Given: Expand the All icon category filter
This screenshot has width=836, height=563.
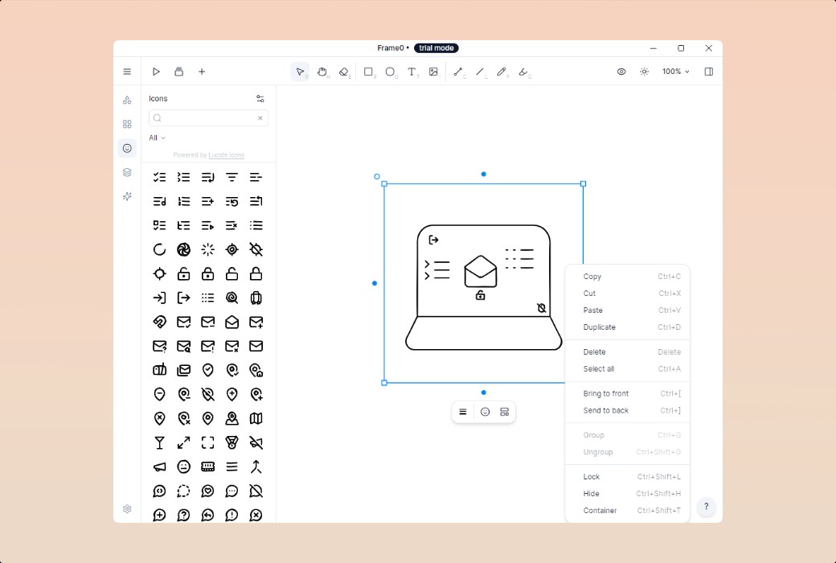Looking at the screenshot, I should (157, 138).
